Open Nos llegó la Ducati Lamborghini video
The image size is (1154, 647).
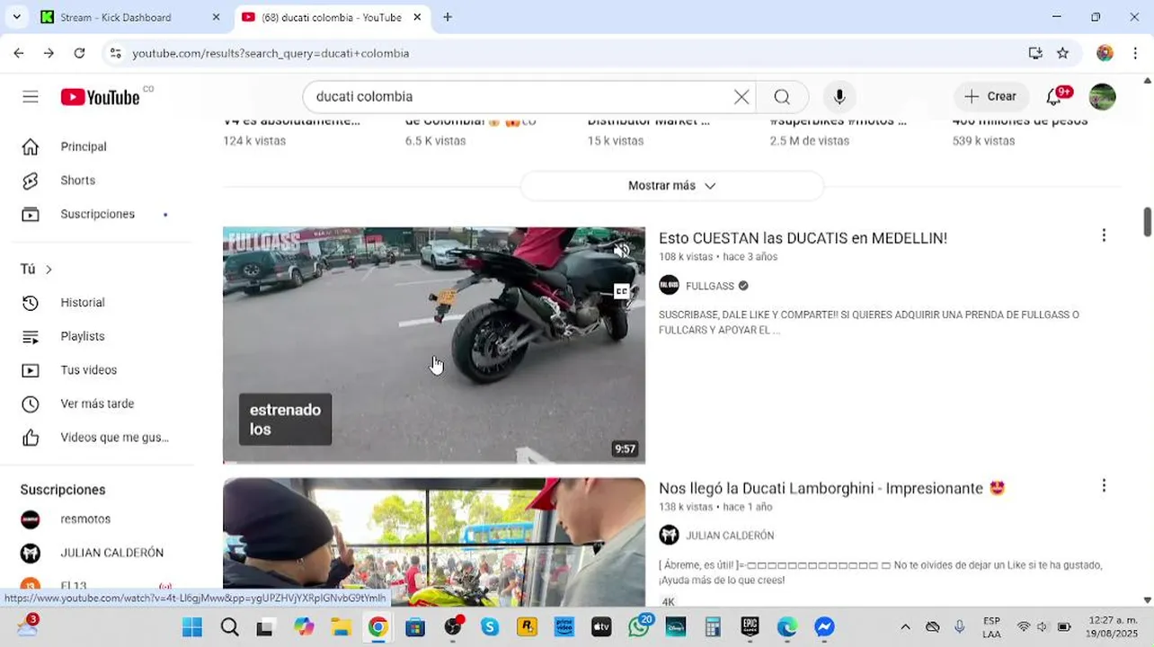click(x=831, y=489)
